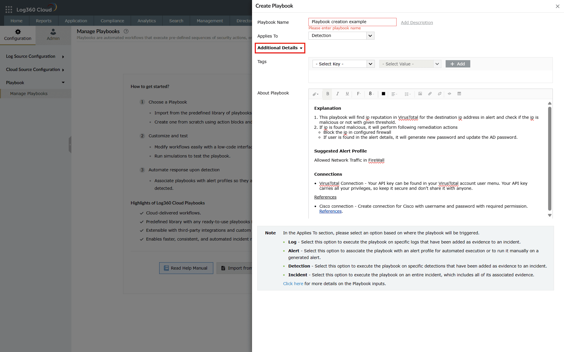Insert a table using the editor toolbar
The width and height of the screenshot is (564, 352).
(x=459, y=94)
